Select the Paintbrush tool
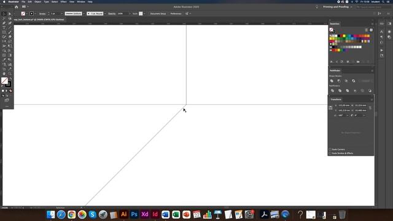The width and height of the screenshot is (393, 221). tap(10, 32)
